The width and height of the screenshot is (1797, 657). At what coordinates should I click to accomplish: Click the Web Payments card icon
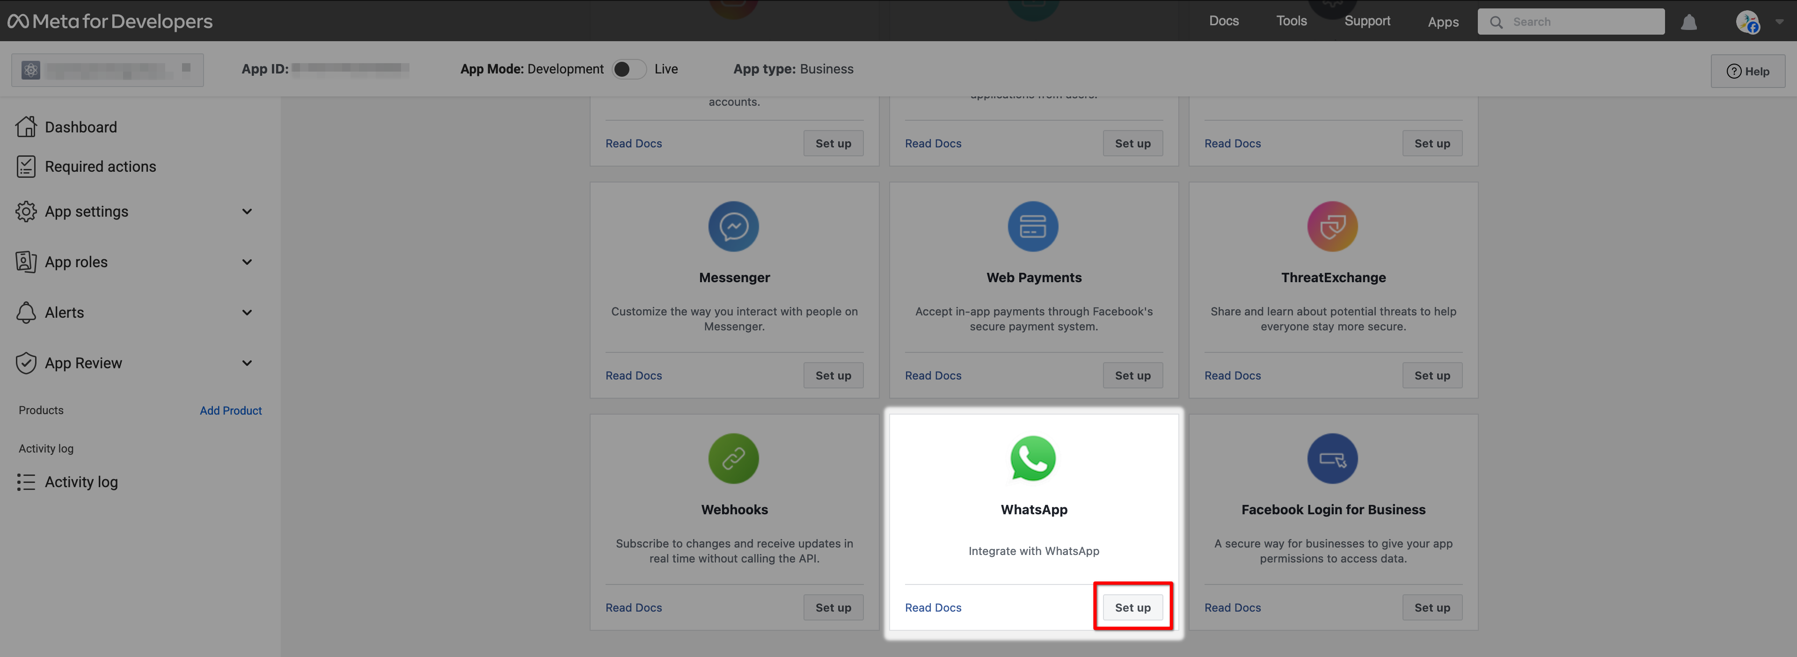pyautogui.click(x=1033, y=226)
